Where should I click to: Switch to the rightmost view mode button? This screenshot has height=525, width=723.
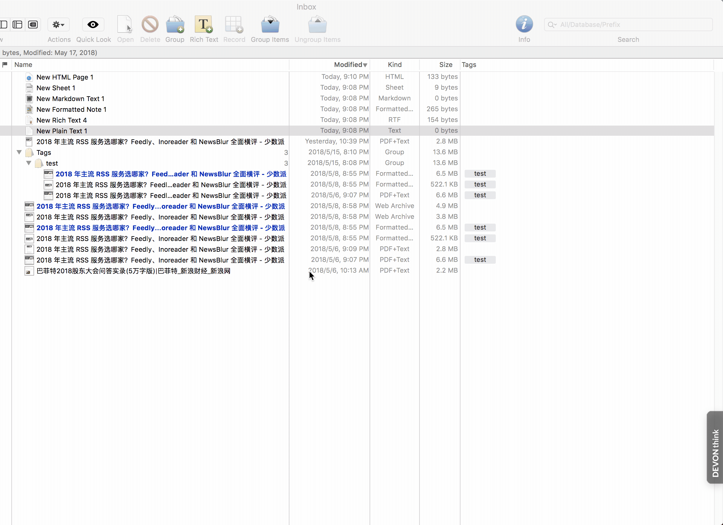point(33,25)
